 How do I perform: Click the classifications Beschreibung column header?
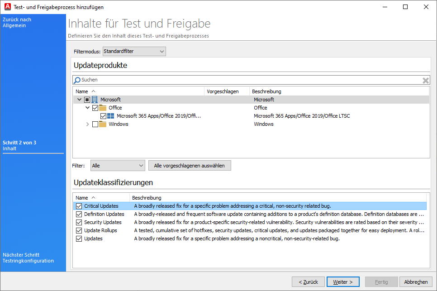point(278,198)
